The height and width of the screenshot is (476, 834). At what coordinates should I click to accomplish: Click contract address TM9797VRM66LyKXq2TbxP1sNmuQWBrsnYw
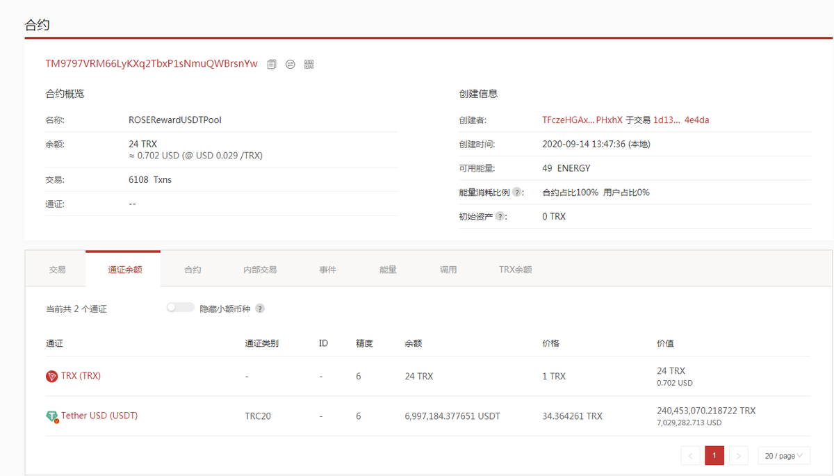[152, 64]
